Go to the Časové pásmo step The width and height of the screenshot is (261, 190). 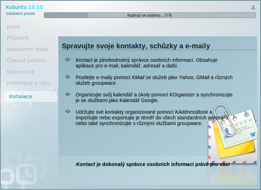coord(26,60)
